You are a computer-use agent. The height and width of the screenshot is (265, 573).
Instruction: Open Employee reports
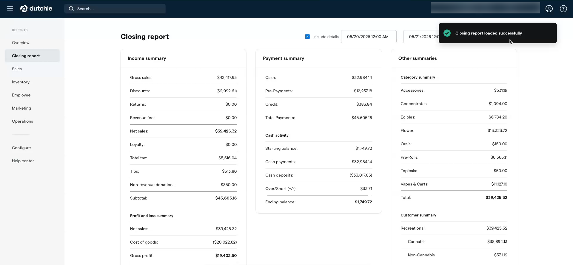click(x=21, y=95)
